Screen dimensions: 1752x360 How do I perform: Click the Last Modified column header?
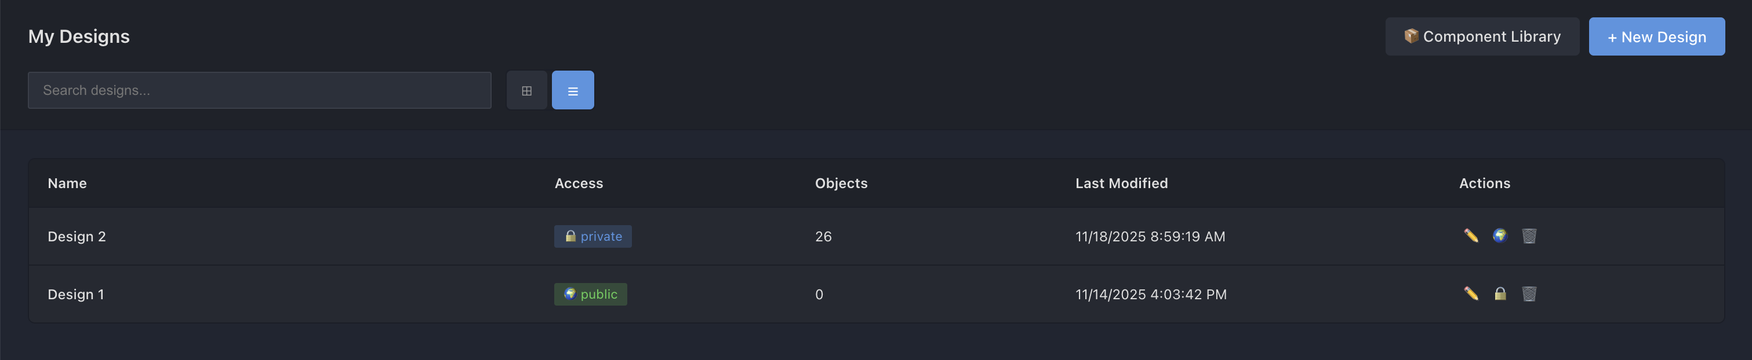(x=1121, y=183)
